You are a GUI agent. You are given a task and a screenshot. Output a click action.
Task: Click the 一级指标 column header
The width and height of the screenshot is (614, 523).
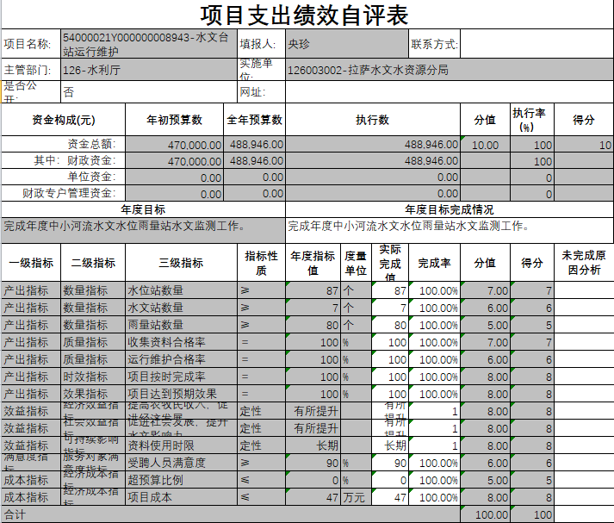tap(31, 263)
